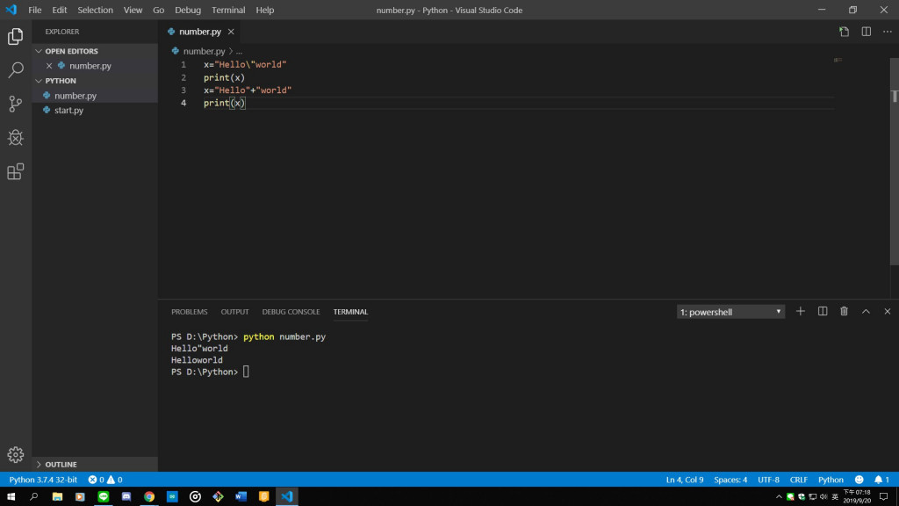Open start.py in the explorer
Image resolution: width=899 pixels, height=506 pixels.
point(95,110)
